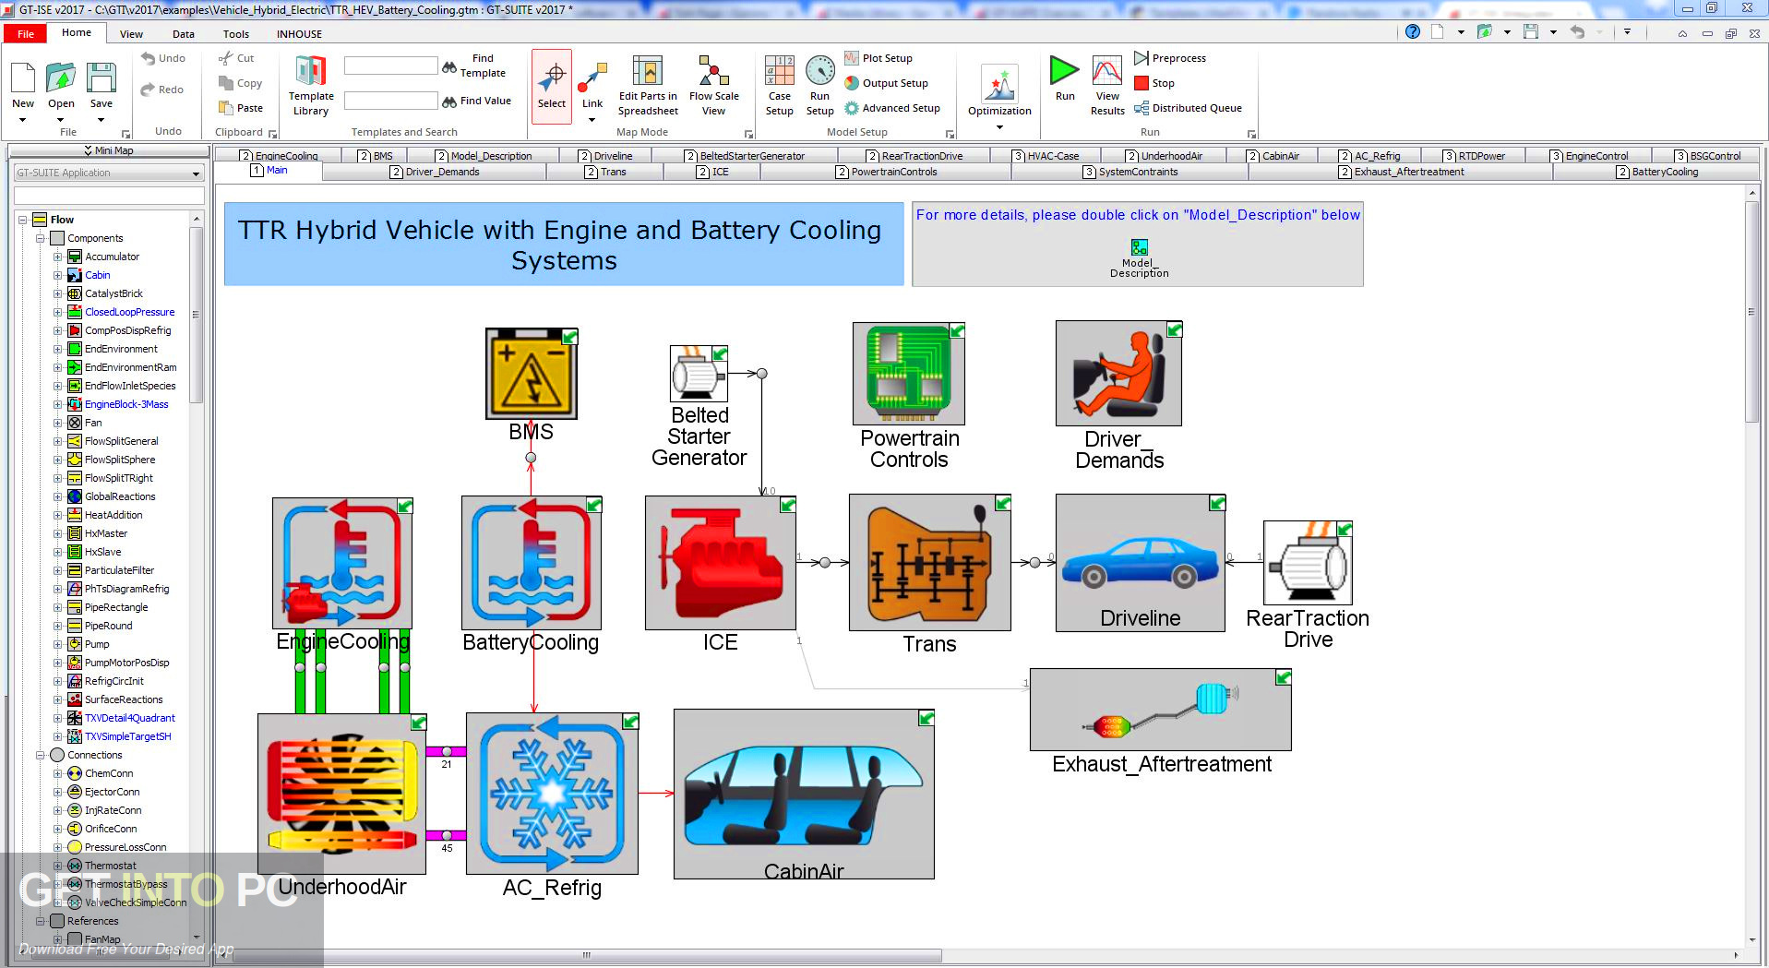Viewport: 1769px width, 968px height.
Task: Select the Driveline car block
Action: click(x=1140, y=563)
